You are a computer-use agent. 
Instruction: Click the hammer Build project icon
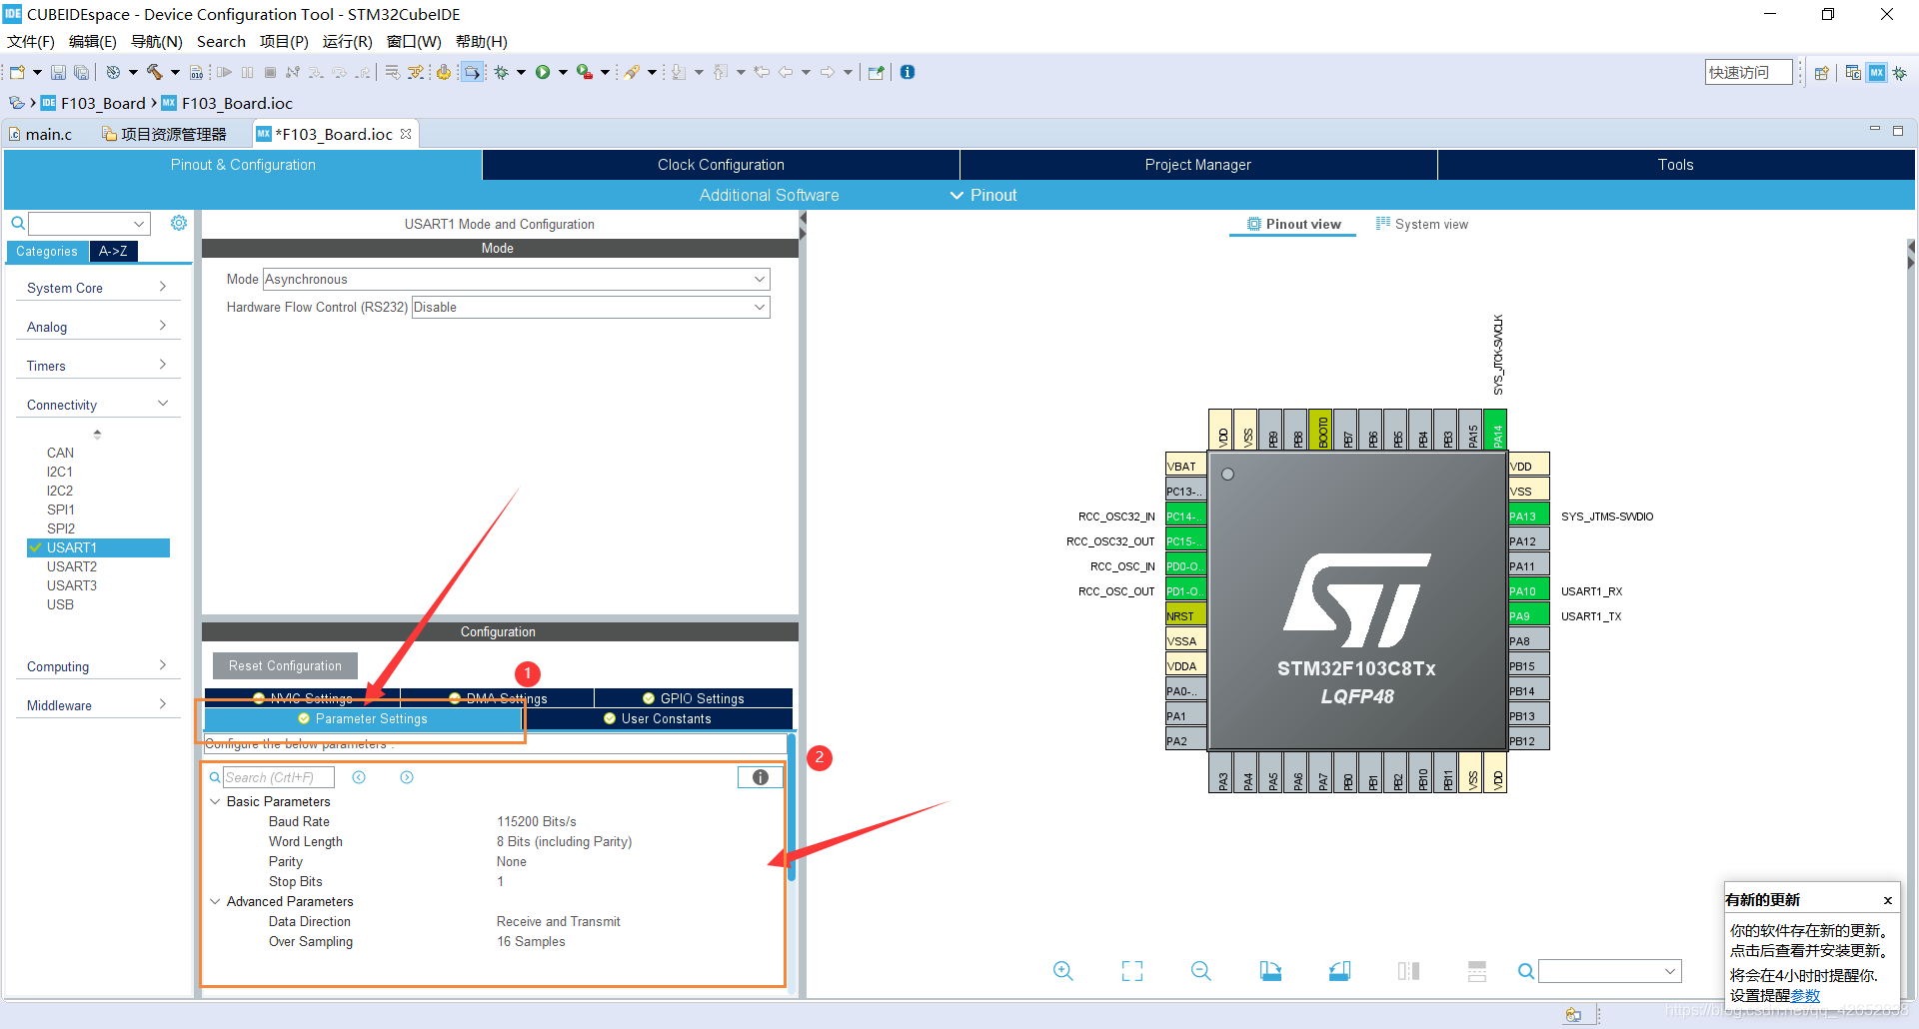(155, 72)
